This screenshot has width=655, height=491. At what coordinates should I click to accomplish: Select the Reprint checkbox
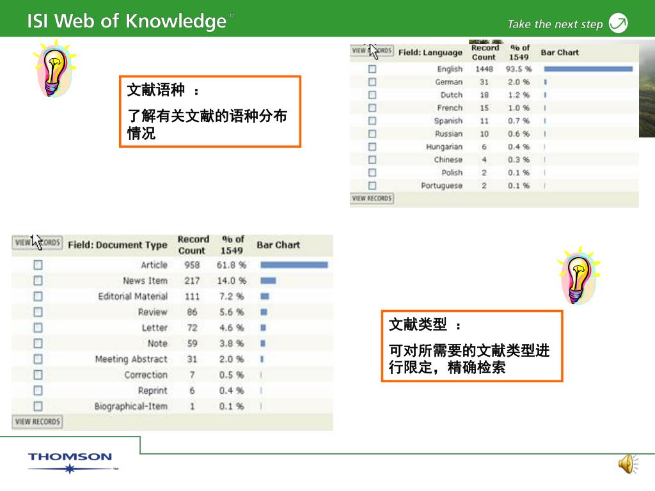[38, 391]
